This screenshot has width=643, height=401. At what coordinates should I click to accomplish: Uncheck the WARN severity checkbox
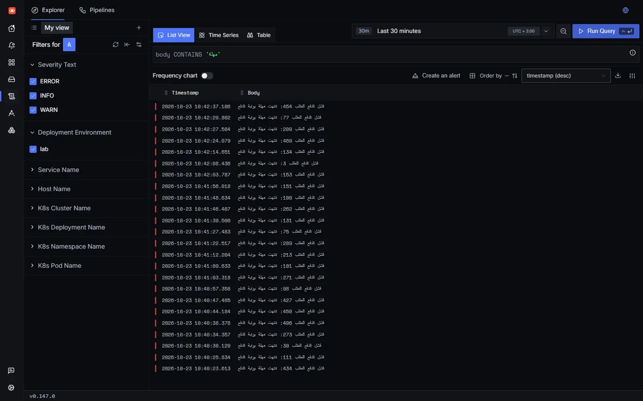point(33,110)
